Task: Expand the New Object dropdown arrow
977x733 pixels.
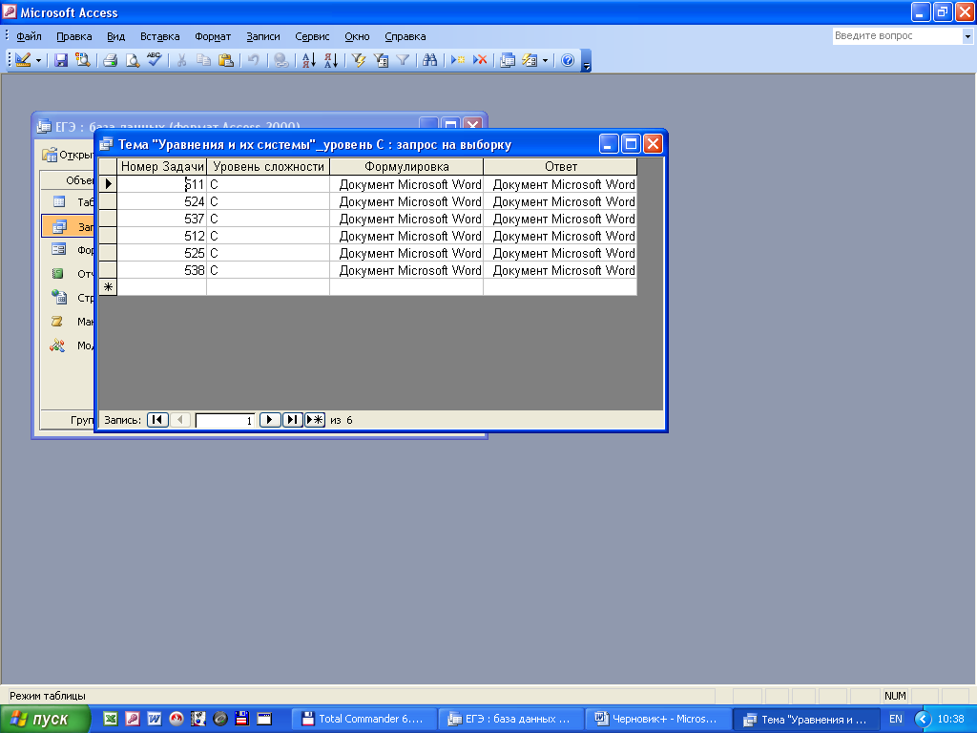Action: coord(545,60)
